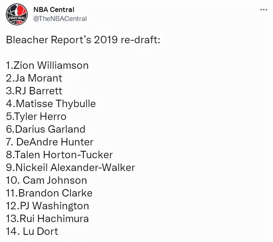
Task: Select the 9.Nickeil Alexander-Walker line
Action: pyautogui.click(x=70, y=168)
